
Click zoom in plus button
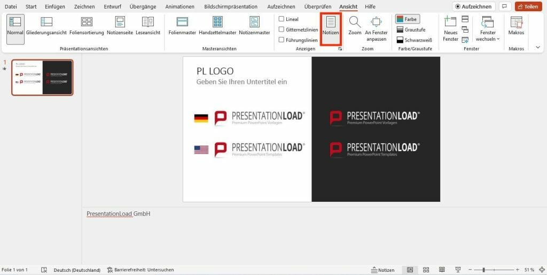tap(517, 270)
